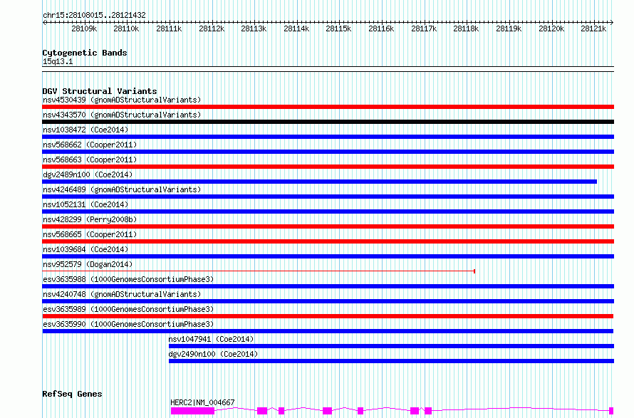Image resolution: width=634 pixels, height=418 pixels.
Task: Select the red bar under nsv4530439
Action: click(328, 107)
